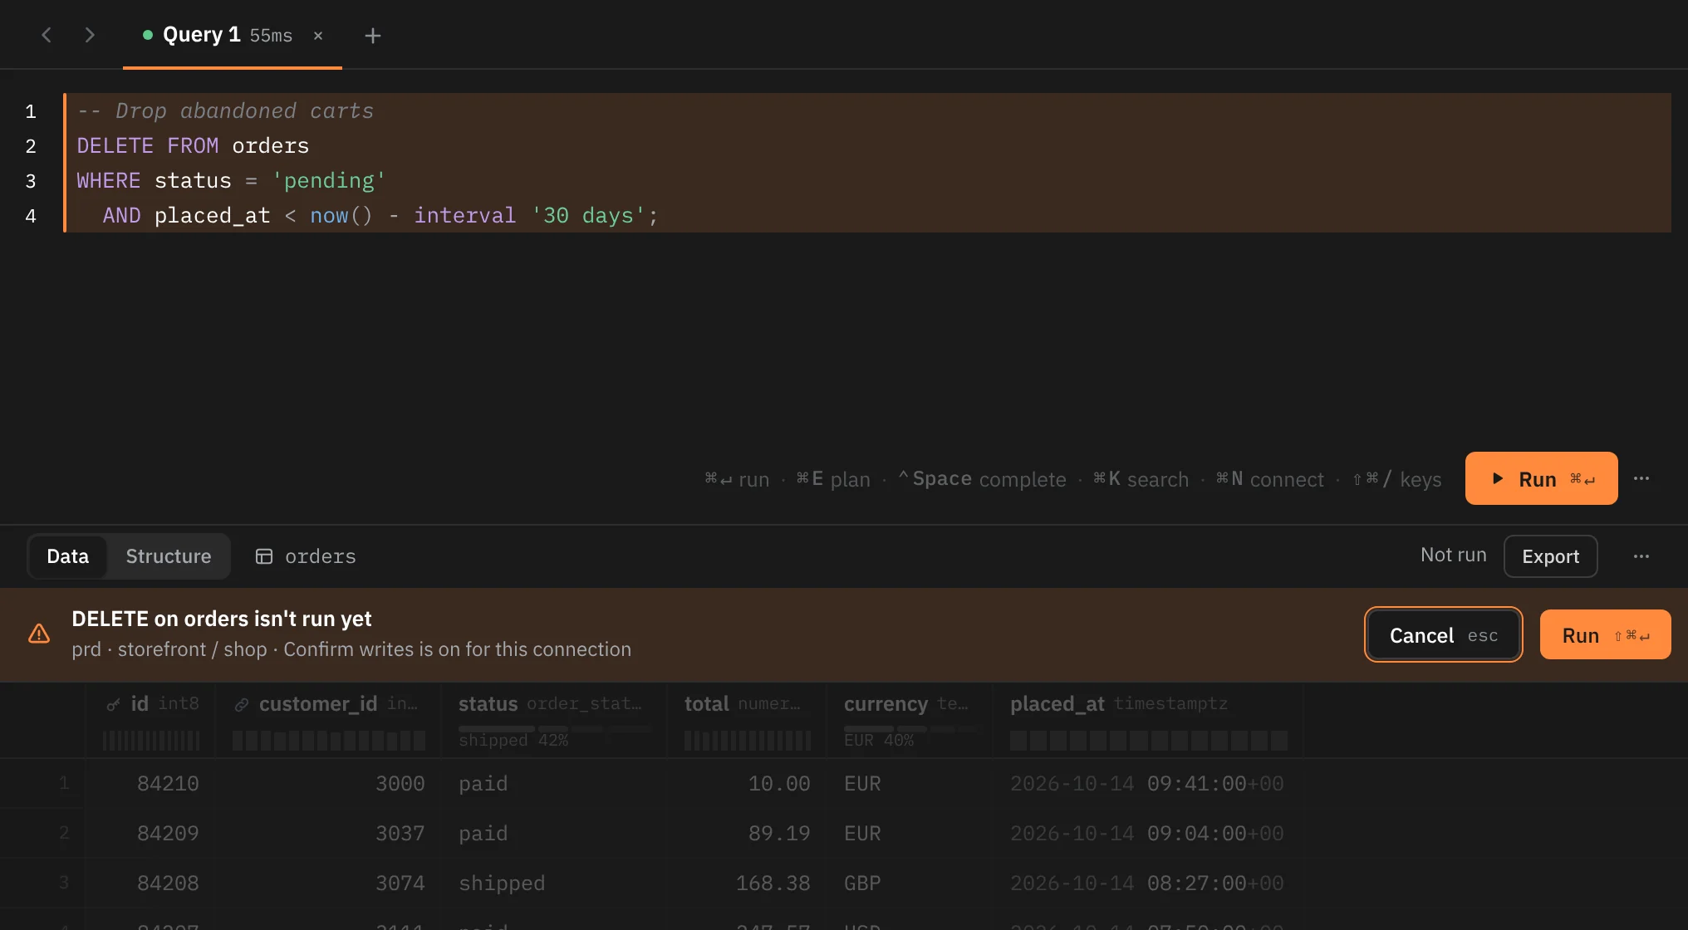
Task: Click the warning triangle icon
Action: [39, 634]
